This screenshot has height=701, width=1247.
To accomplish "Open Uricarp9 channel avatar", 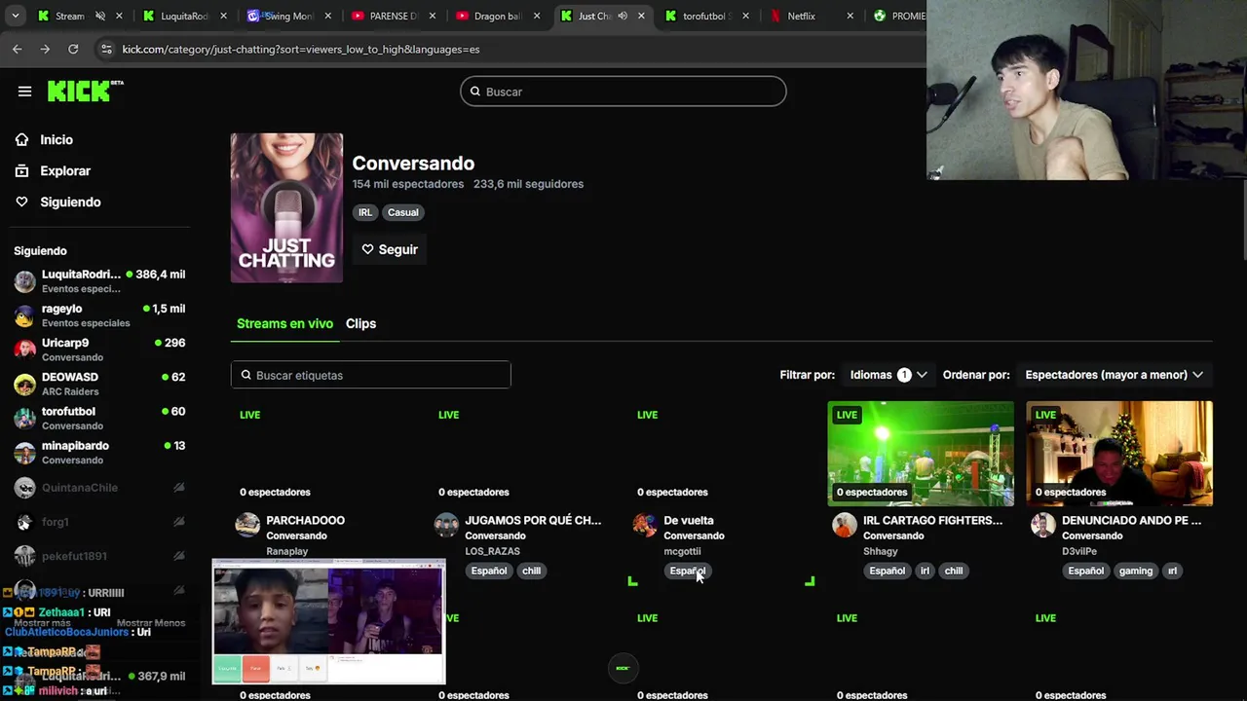I will [x=24, y=350].
